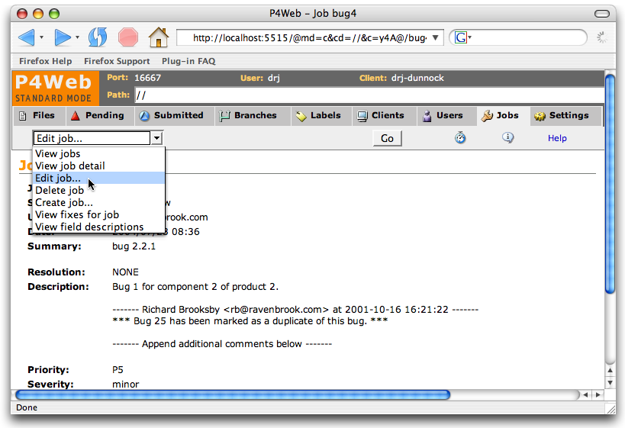Reload the page with the refresh icon
The width and height of the screenshot is (625, 428).
click(x=98, y=37)
